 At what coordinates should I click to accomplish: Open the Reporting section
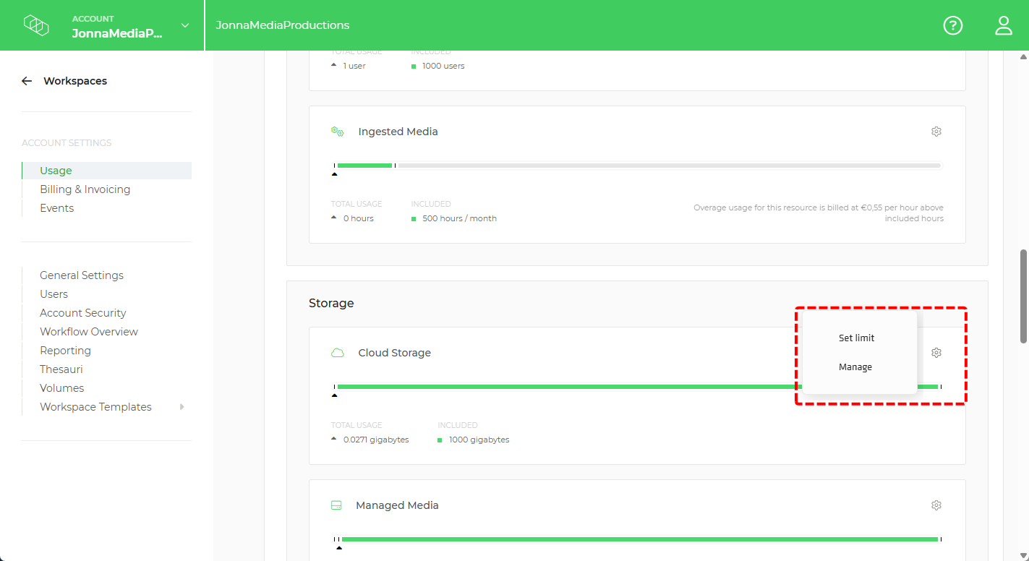[x=65, y=350]
